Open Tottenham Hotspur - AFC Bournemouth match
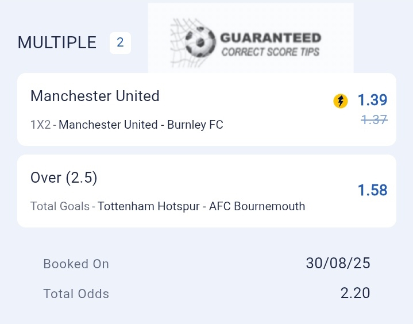This screenshot has width=413, height=324. pyautogui.click(x=201, y=206)
